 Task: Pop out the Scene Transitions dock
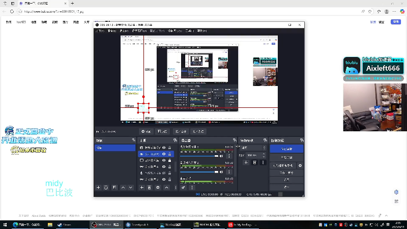pos(265,140)
